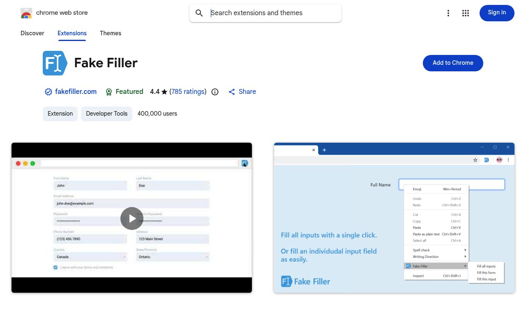Open the three-dot more options menu
The width and height of the screenshot is (526, 328).
[448, 13]
